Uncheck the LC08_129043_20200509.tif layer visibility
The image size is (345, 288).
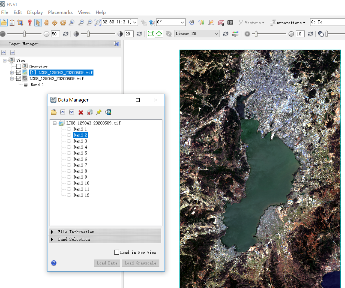pyautogui.click(x=19, y=78)
